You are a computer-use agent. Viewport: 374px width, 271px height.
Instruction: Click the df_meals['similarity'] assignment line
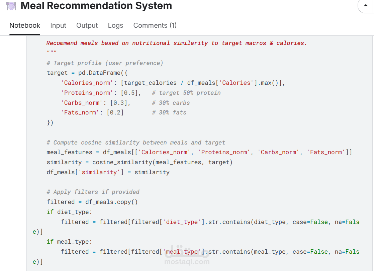tap(108, 172)
